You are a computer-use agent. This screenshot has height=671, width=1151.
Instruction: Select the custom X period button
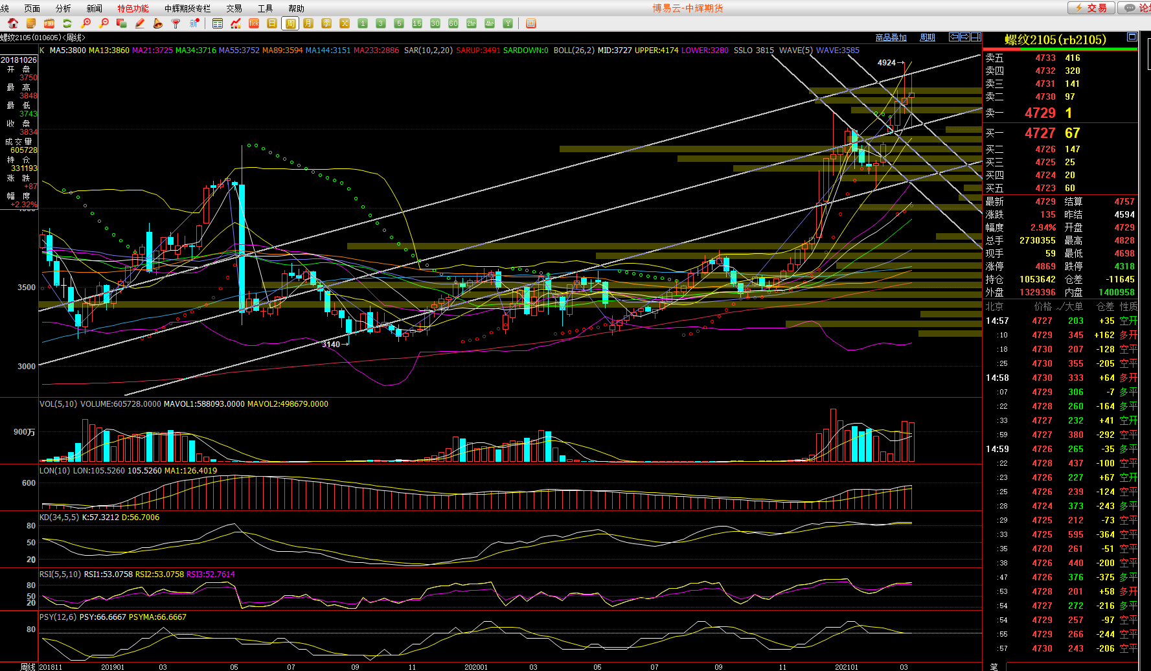pyautogui.click(x=345, y=23)
